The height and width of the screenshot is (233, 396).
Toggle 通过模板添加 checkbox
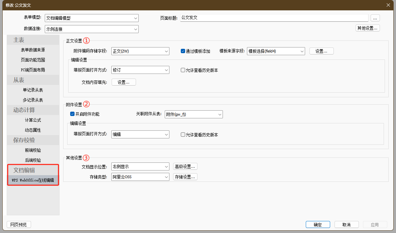pos(183,51)
